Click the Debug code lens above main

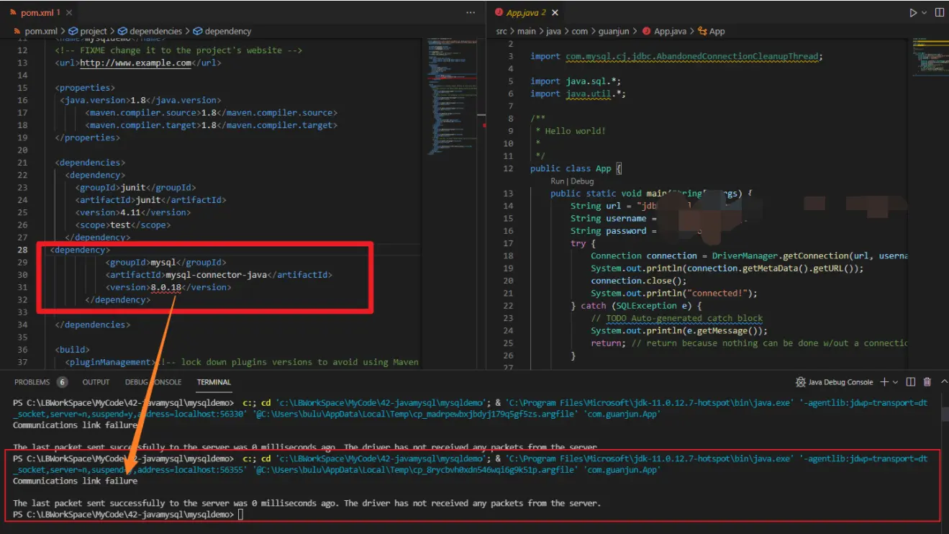tap(583, 181)
